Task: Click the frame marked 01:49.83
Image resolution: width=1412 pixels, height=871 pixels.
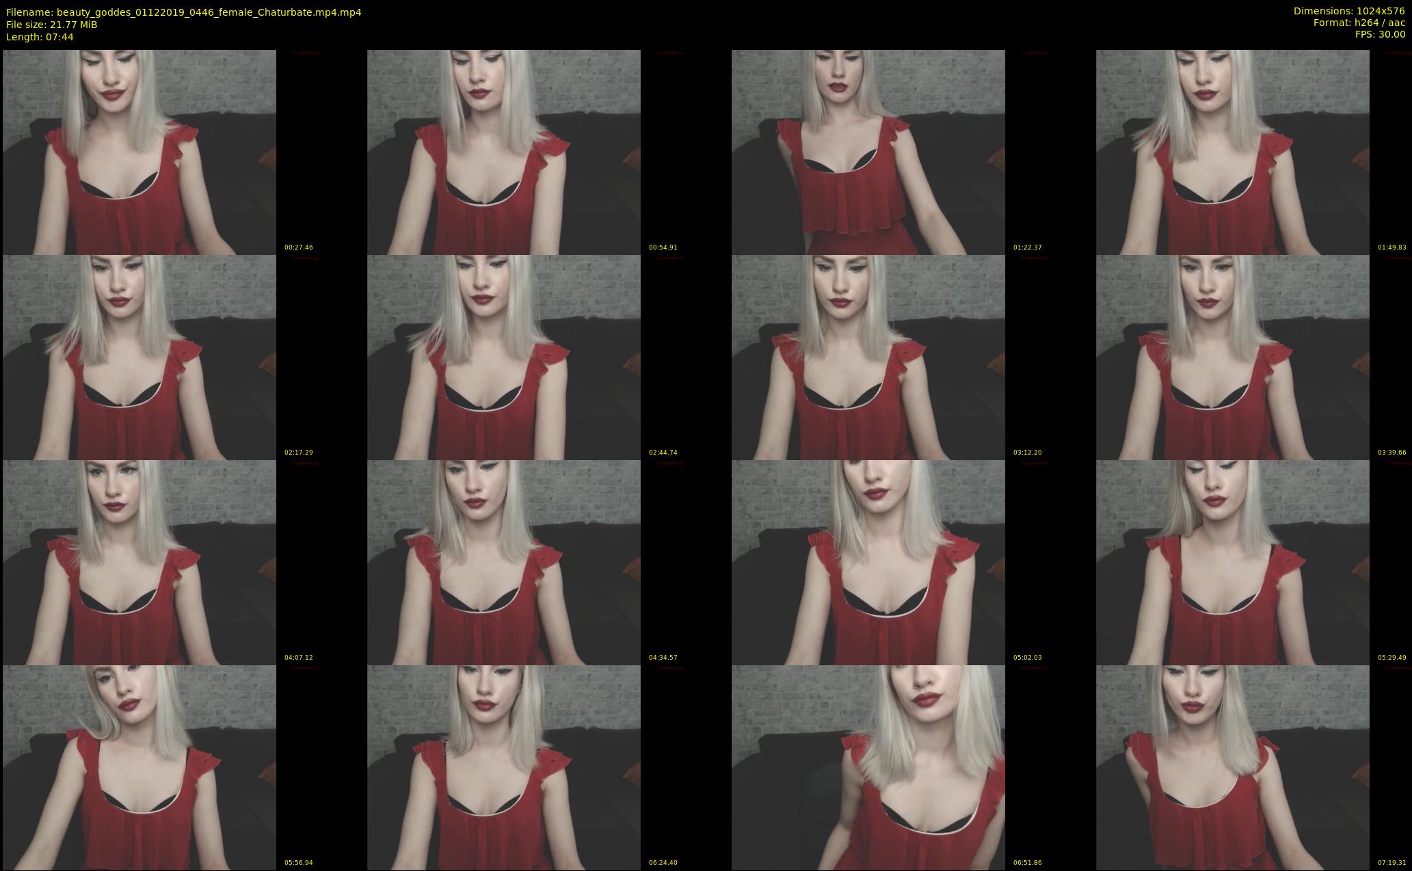Action: point(1233,152)
